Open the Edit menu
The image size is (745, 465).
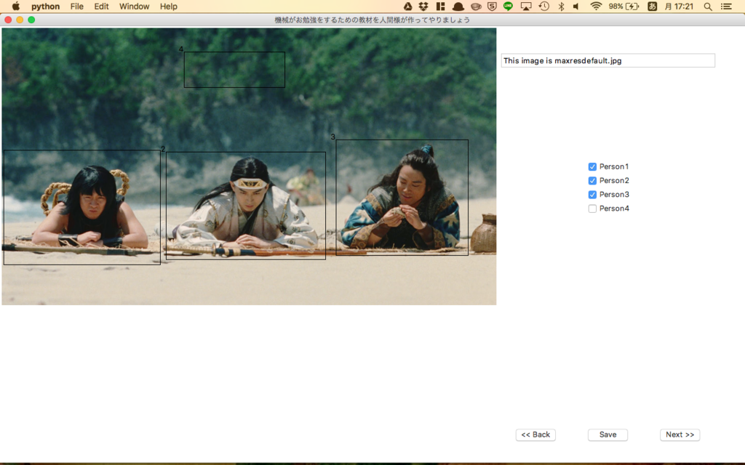(101, 6)
